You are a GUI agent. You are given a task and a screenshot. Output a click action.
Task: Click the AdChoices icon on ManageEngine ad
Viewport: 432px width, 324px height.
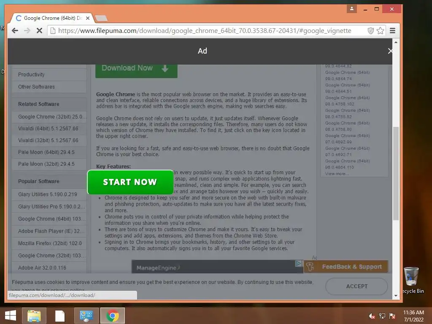tap(298, 263)
